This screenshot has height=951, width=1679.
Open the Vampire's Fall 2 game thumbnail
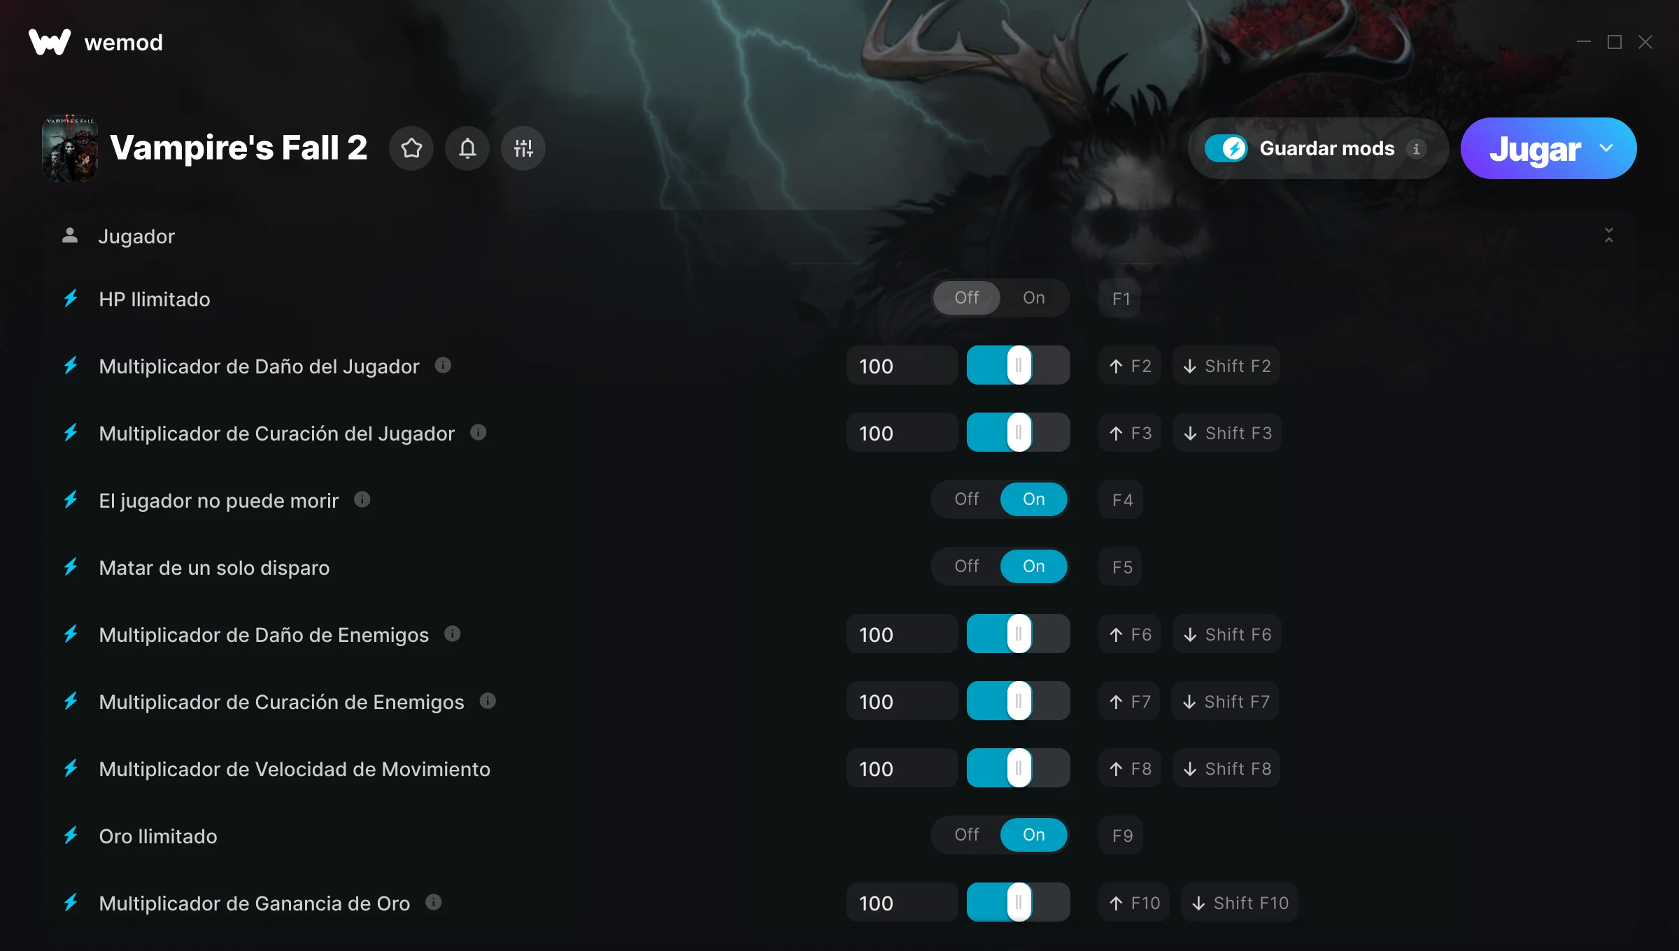(70, 148)
